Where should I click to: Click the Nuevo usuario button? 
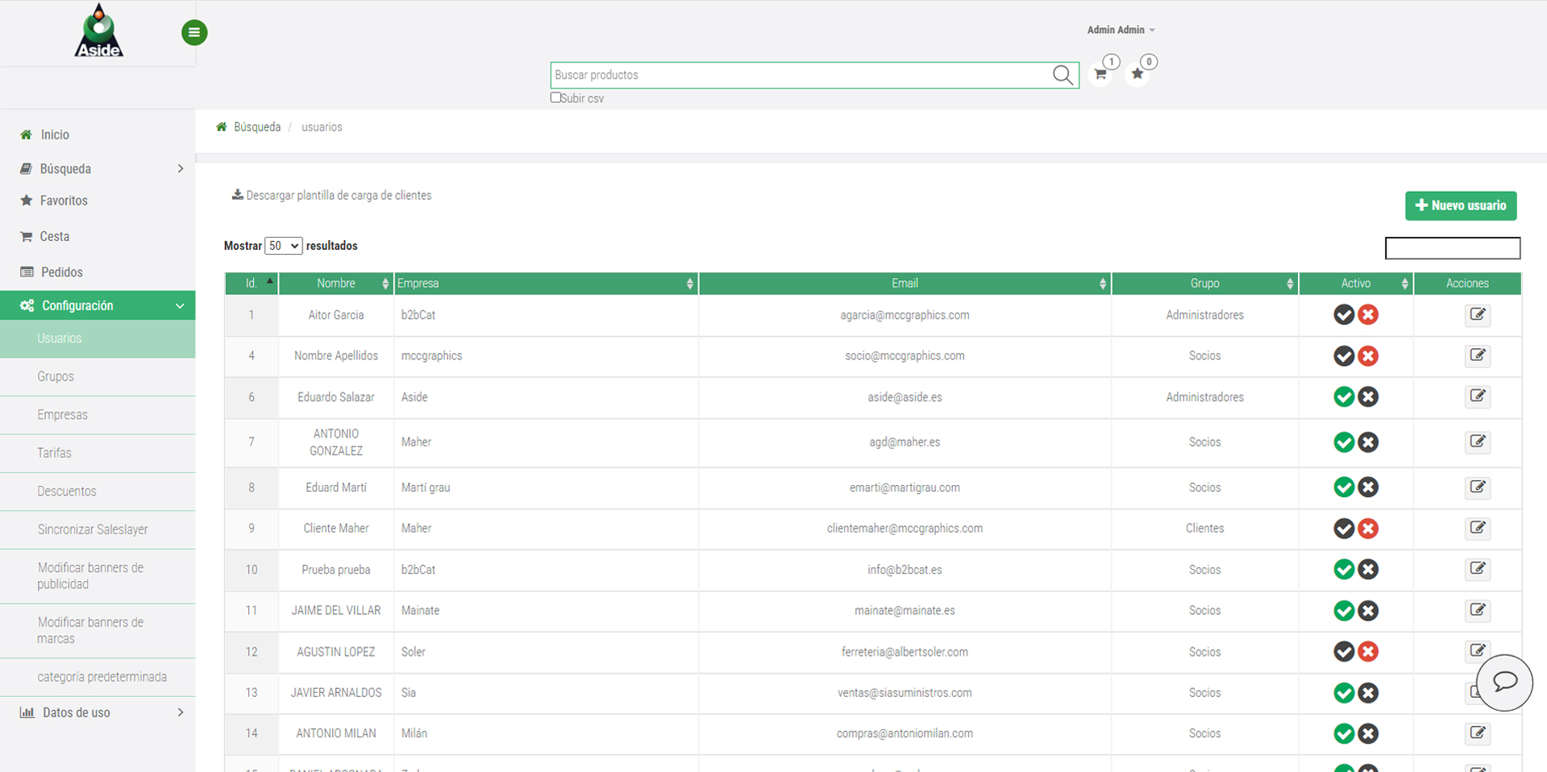[x=1460, y=205]
